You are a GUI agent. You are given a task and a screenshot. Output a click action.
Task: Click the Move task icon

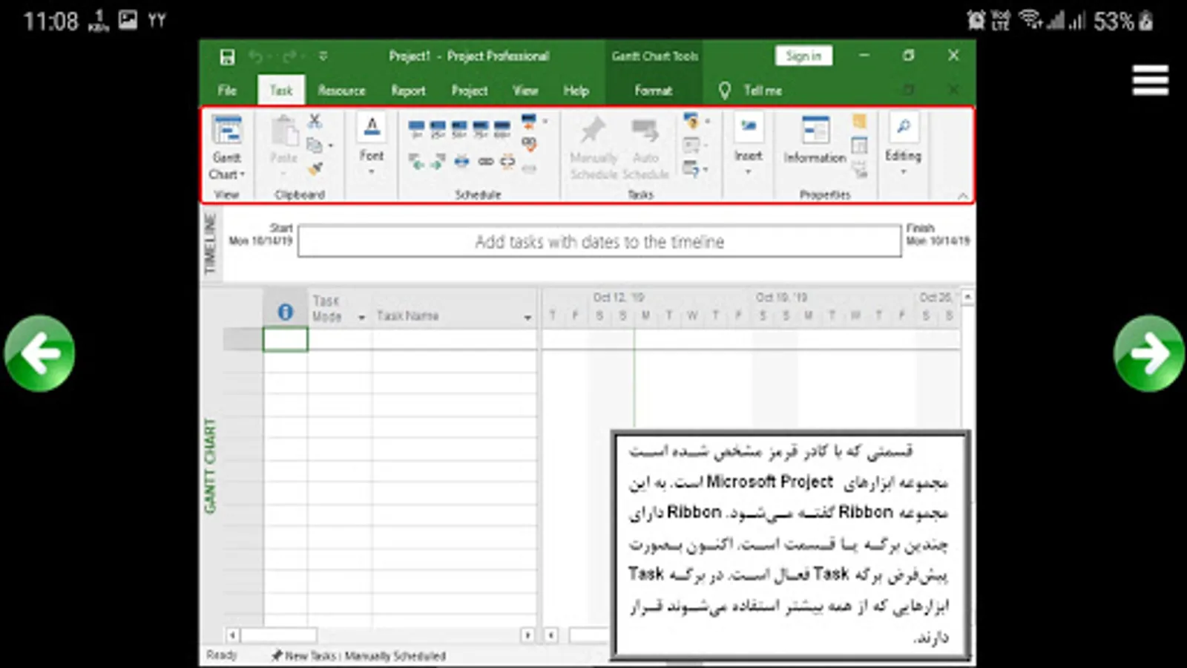691,145
